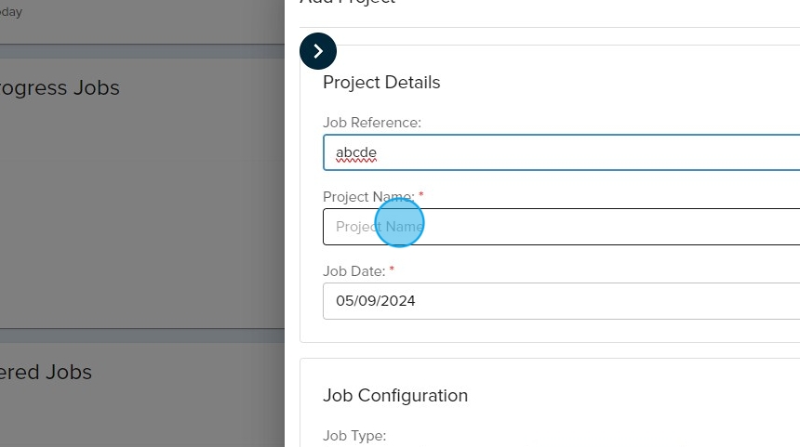The height and width of the screenshot is (447, 800).
Task: Select the Job Configuration heading
Action: click(x=395, y=396)
